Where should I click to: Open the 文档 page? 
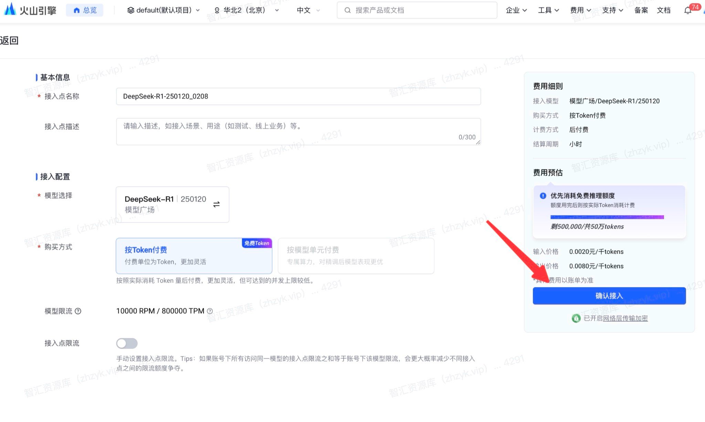point(663,10)
